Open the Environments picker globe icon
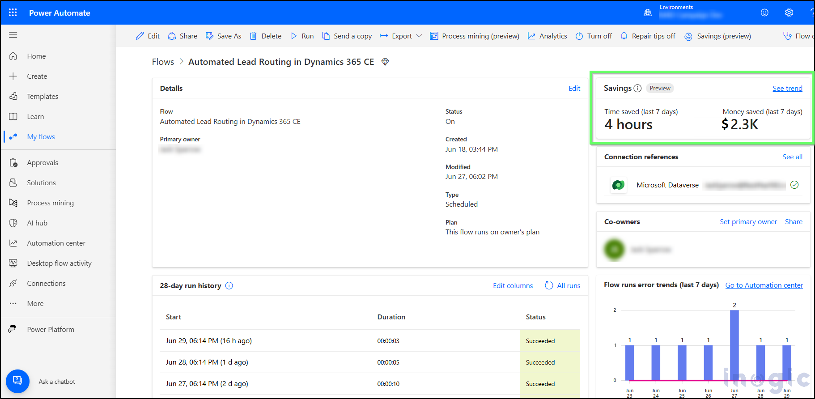The image size is (815, 399). [x=648, y=13]
